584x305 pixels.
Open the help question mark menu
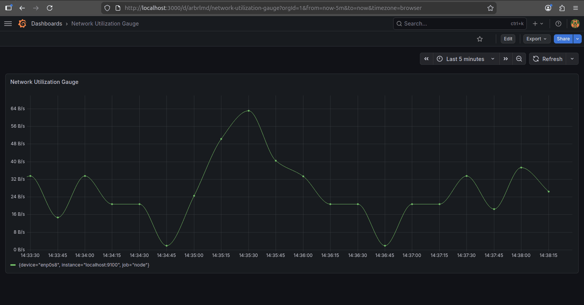pyautogui.click(x=558, y=24)
